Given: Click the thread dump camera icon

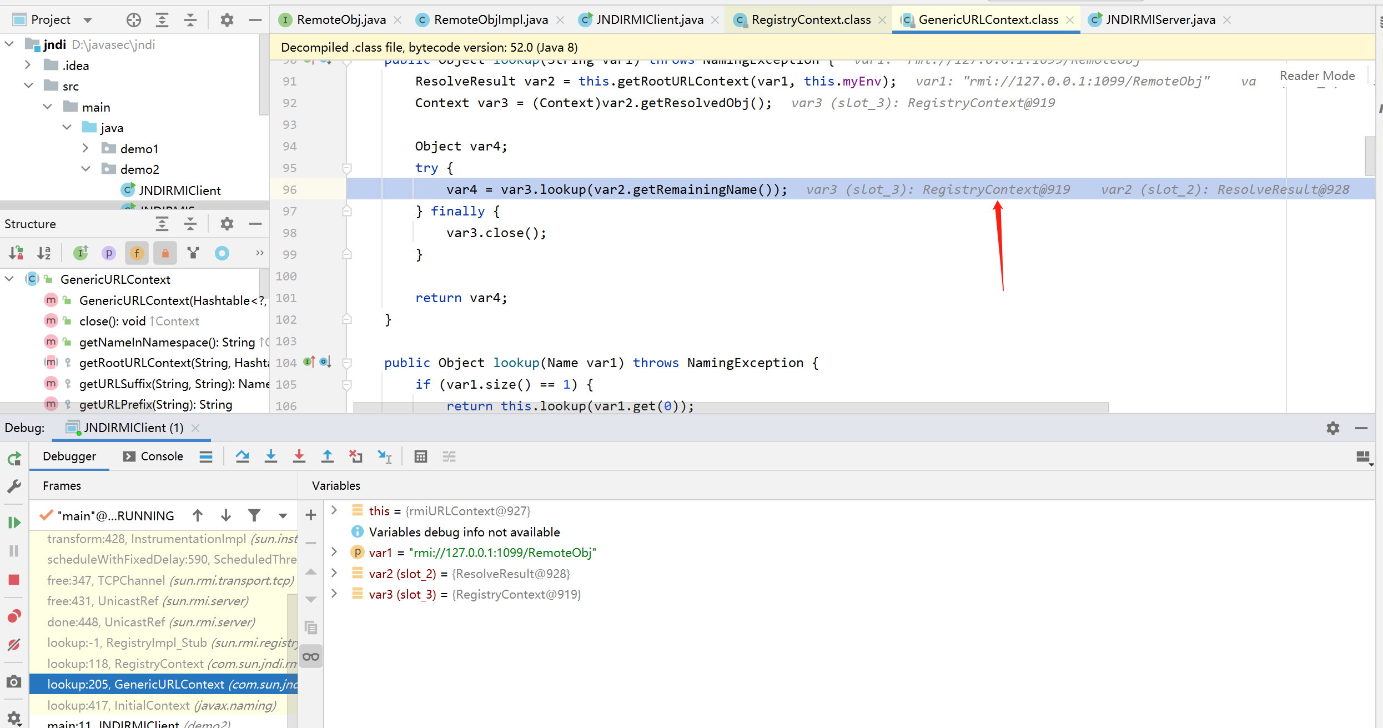Looking at the screenshot, I should pos(14,681).
